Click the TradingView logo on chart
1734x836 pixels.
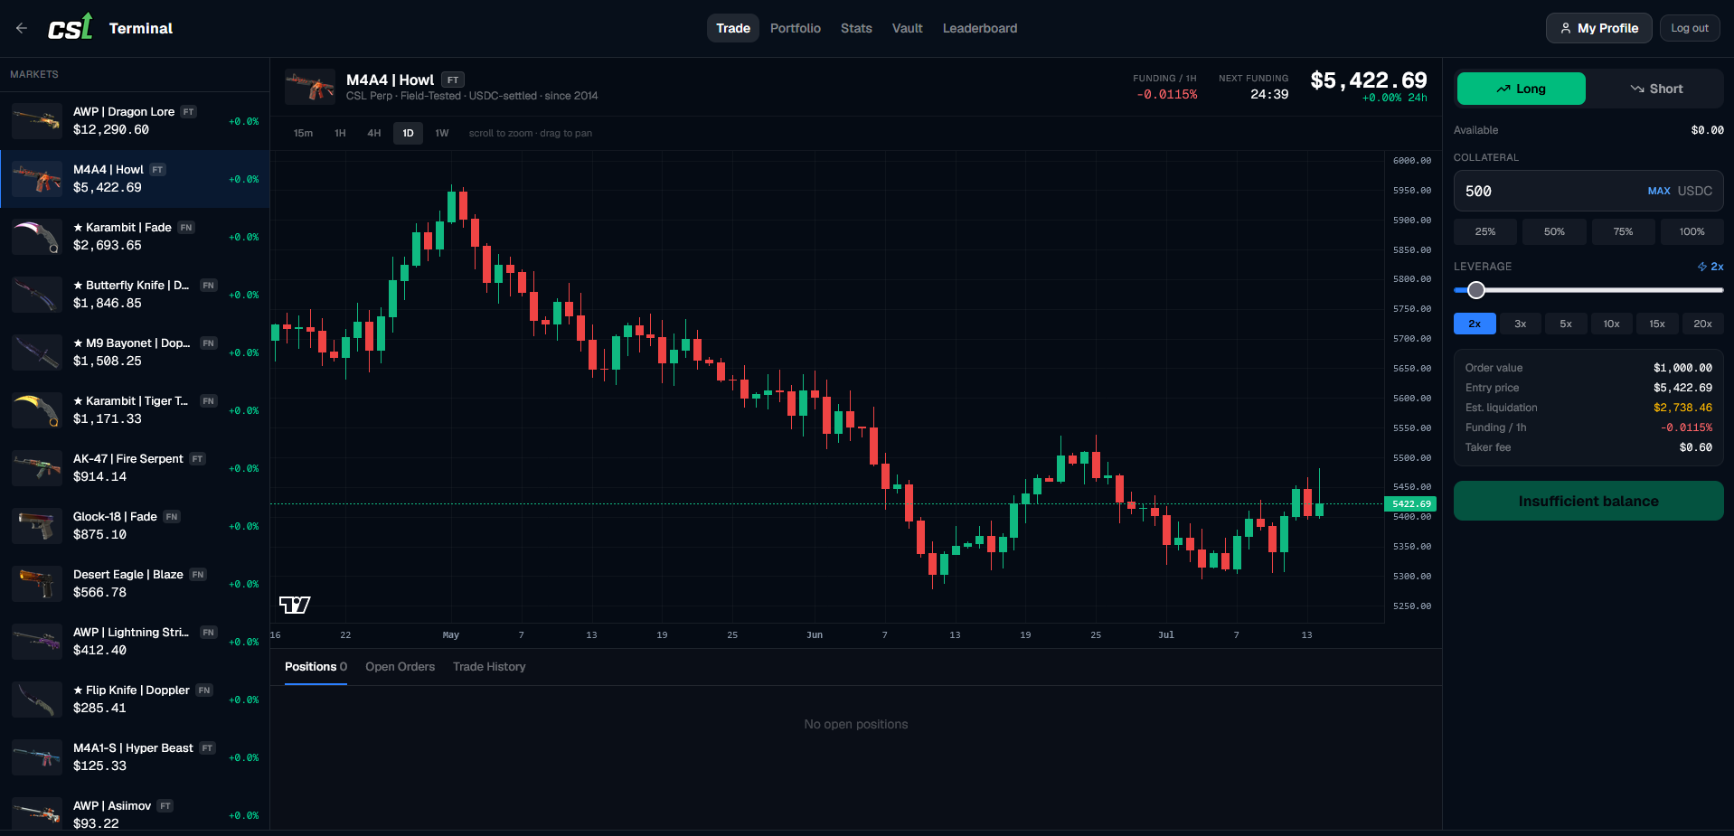pos(295,605)
